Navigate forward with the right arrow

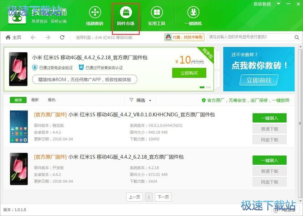pos(48,37)
